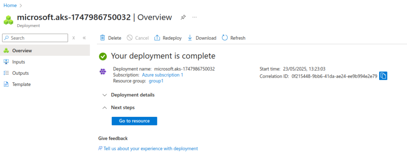Open the more options ellipsis menu
This screenshot has height=160, width=407.
[195, 17]
